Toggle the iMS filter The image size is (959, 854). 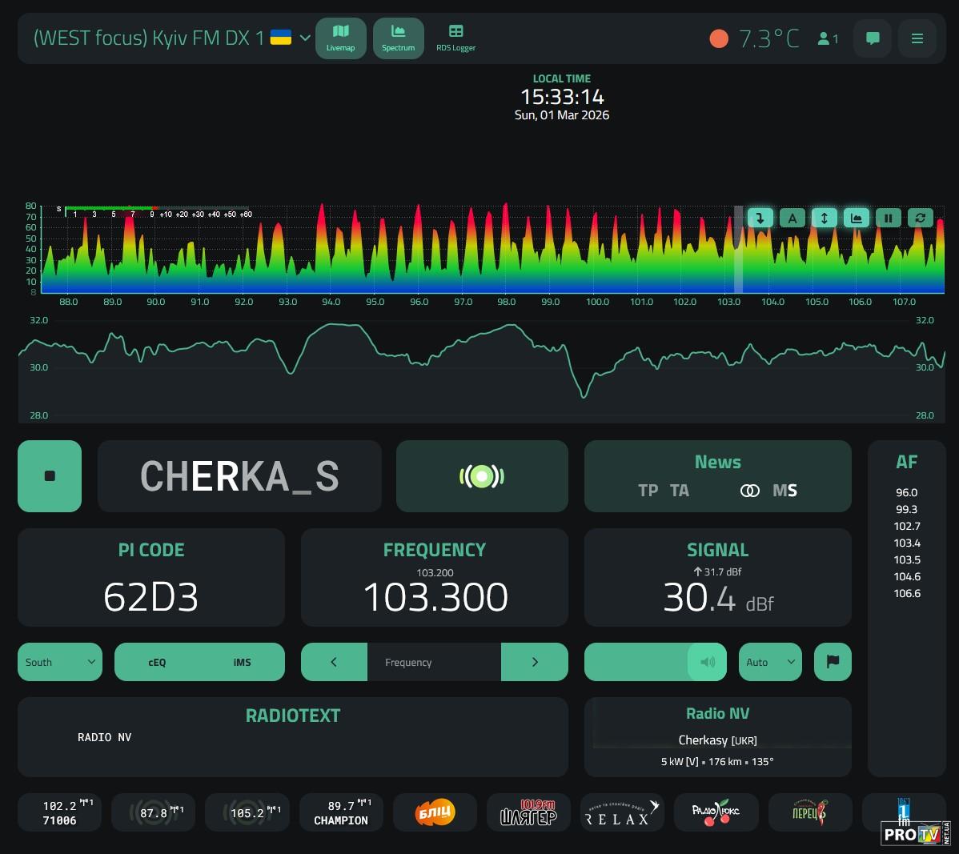click(242, 662)
